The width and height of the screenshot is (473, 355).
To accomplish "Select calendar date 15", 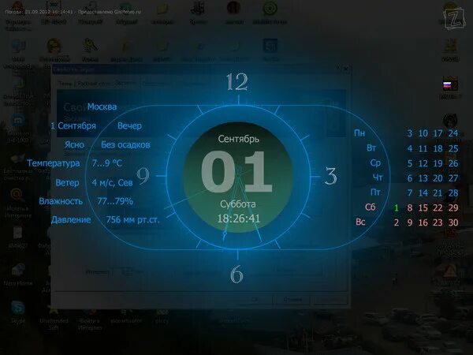I will coord(423,207).
